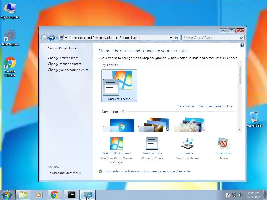Select the My Computer desktop icon

click(10, 11)
